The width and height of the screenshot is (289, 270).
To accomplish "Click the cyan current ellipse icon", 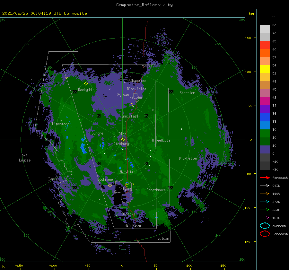I will [x=265, y=226].
